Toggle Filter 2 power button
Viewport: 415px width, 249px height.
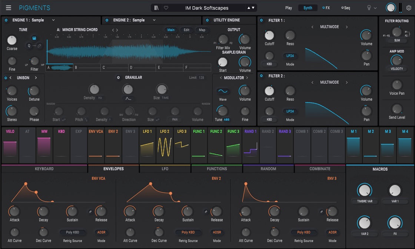pyautogui.click(x=261, y=76)
